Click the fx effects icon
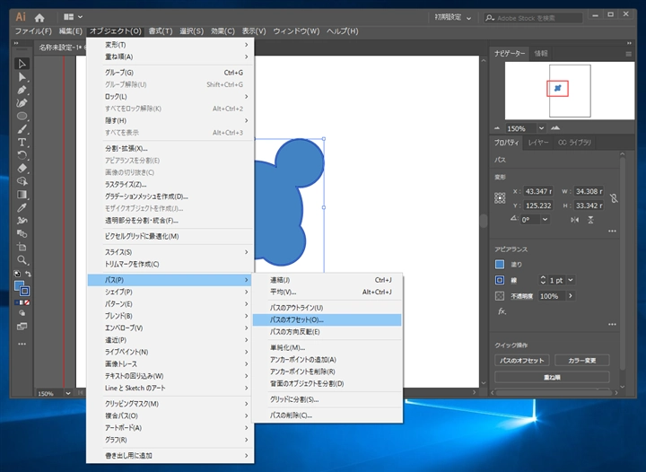This screenshot has height=472, width=646. click(502, 311)
